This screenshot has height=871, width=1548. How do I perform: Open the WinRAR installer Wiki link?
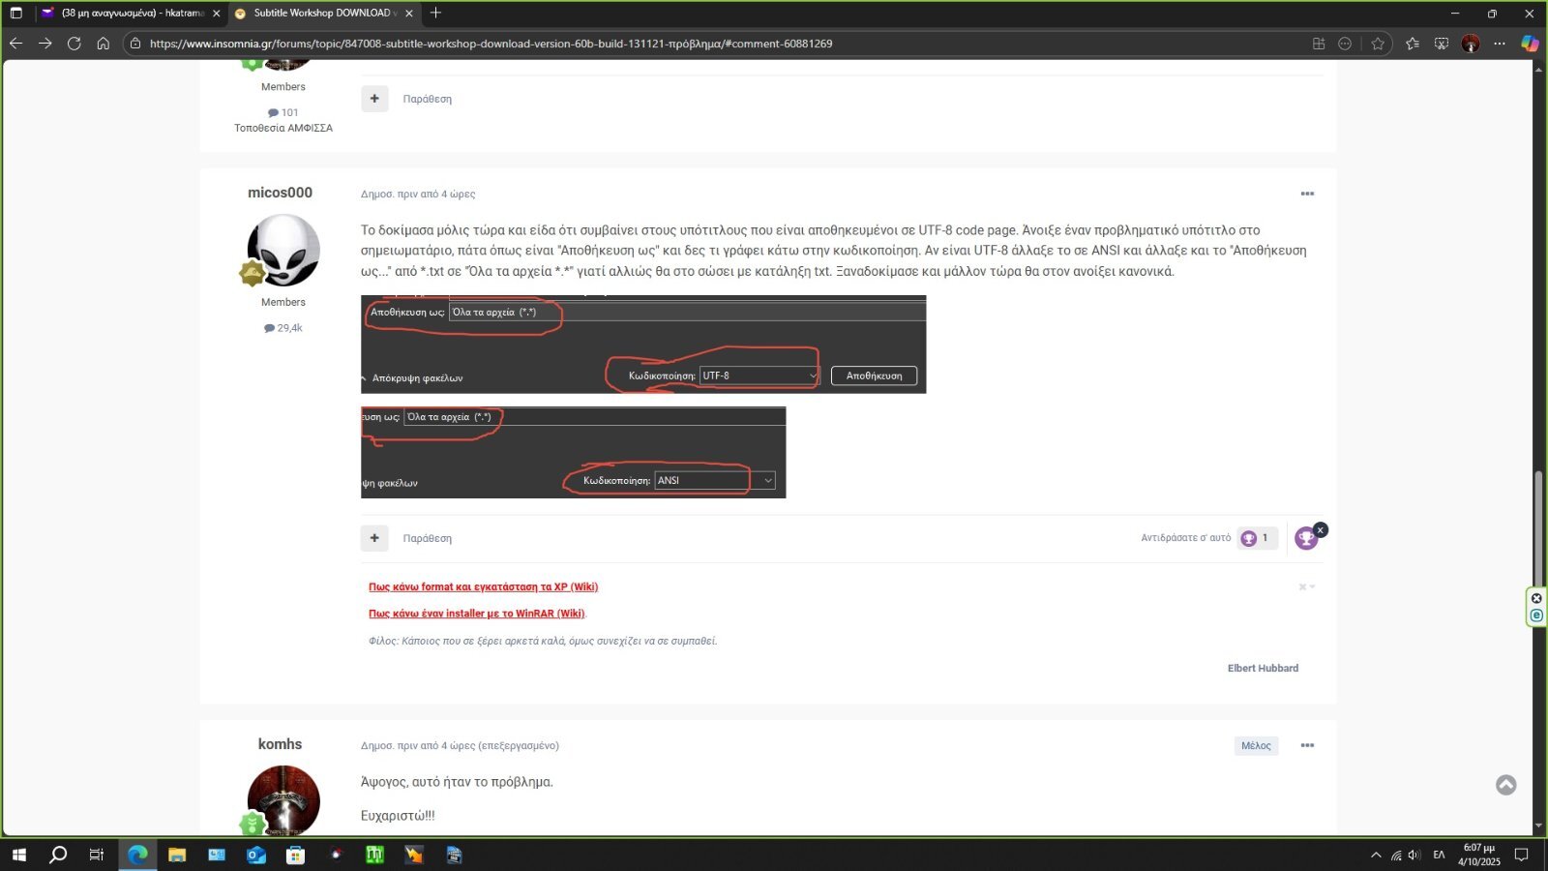click(x=477, y=614)
